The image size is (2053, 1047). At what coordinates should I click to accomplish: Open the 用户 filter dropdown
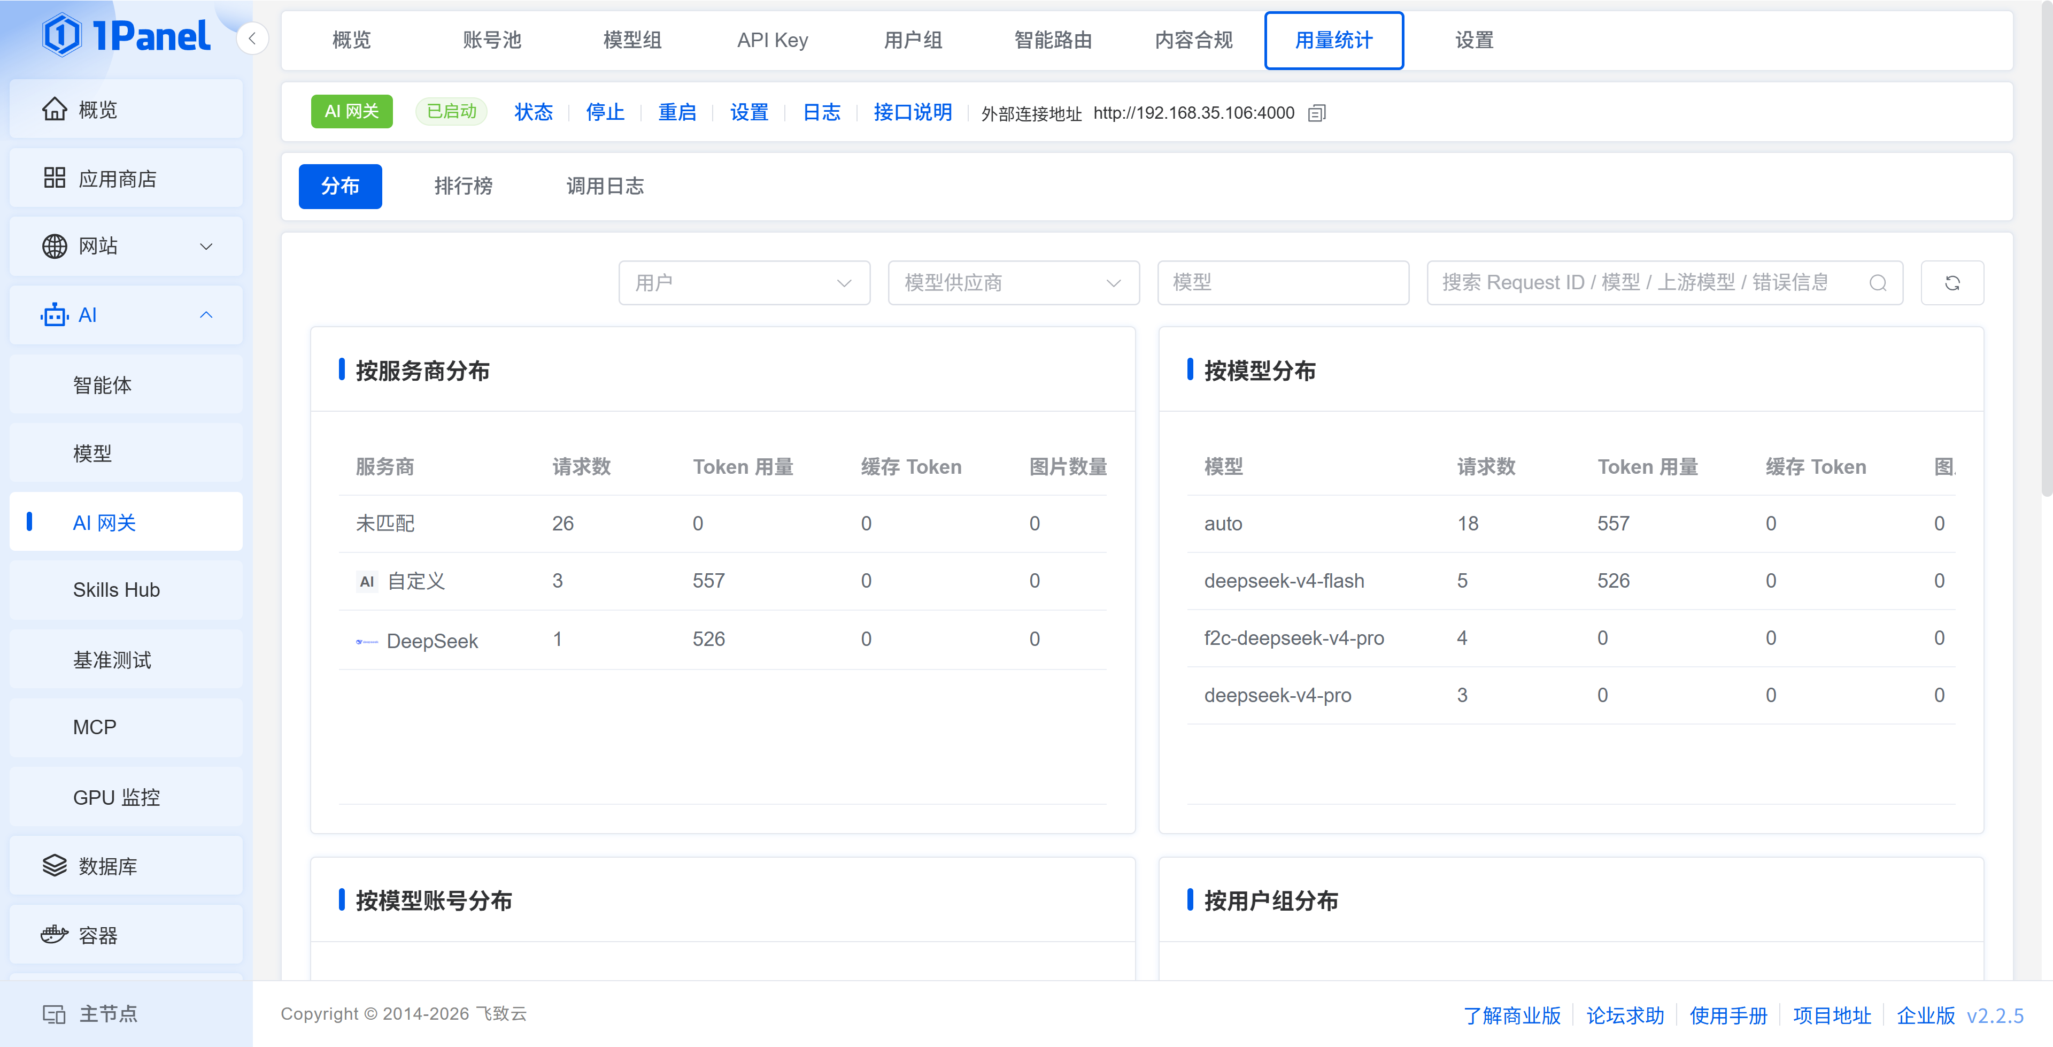click(x=744, y=283)
